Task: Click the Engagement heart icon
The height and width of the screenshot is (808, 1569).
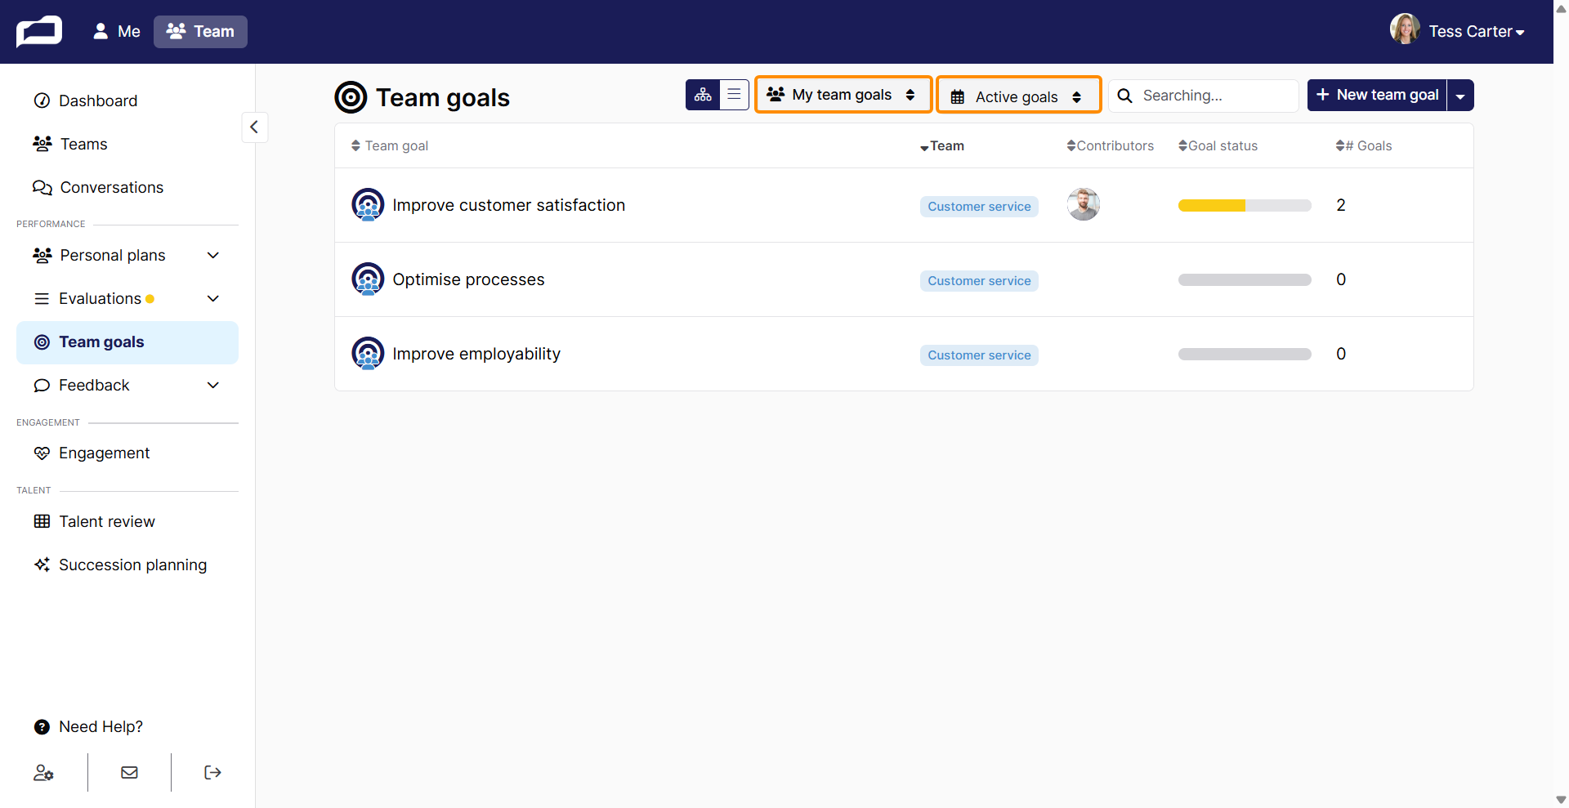Action: tap(42, 453)
